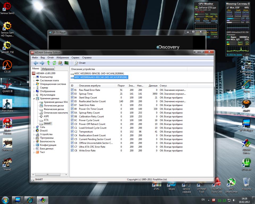
Task: Select ATA item in storage tree
Action: [x=46, y=120]
